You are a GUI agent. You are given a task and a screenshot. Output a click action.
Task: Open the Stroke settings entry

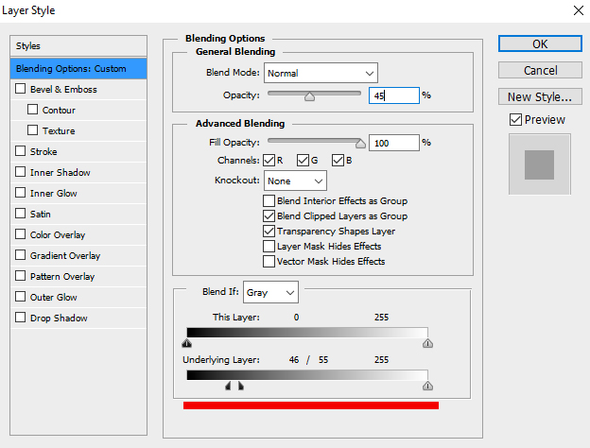(x=43, y=151)
